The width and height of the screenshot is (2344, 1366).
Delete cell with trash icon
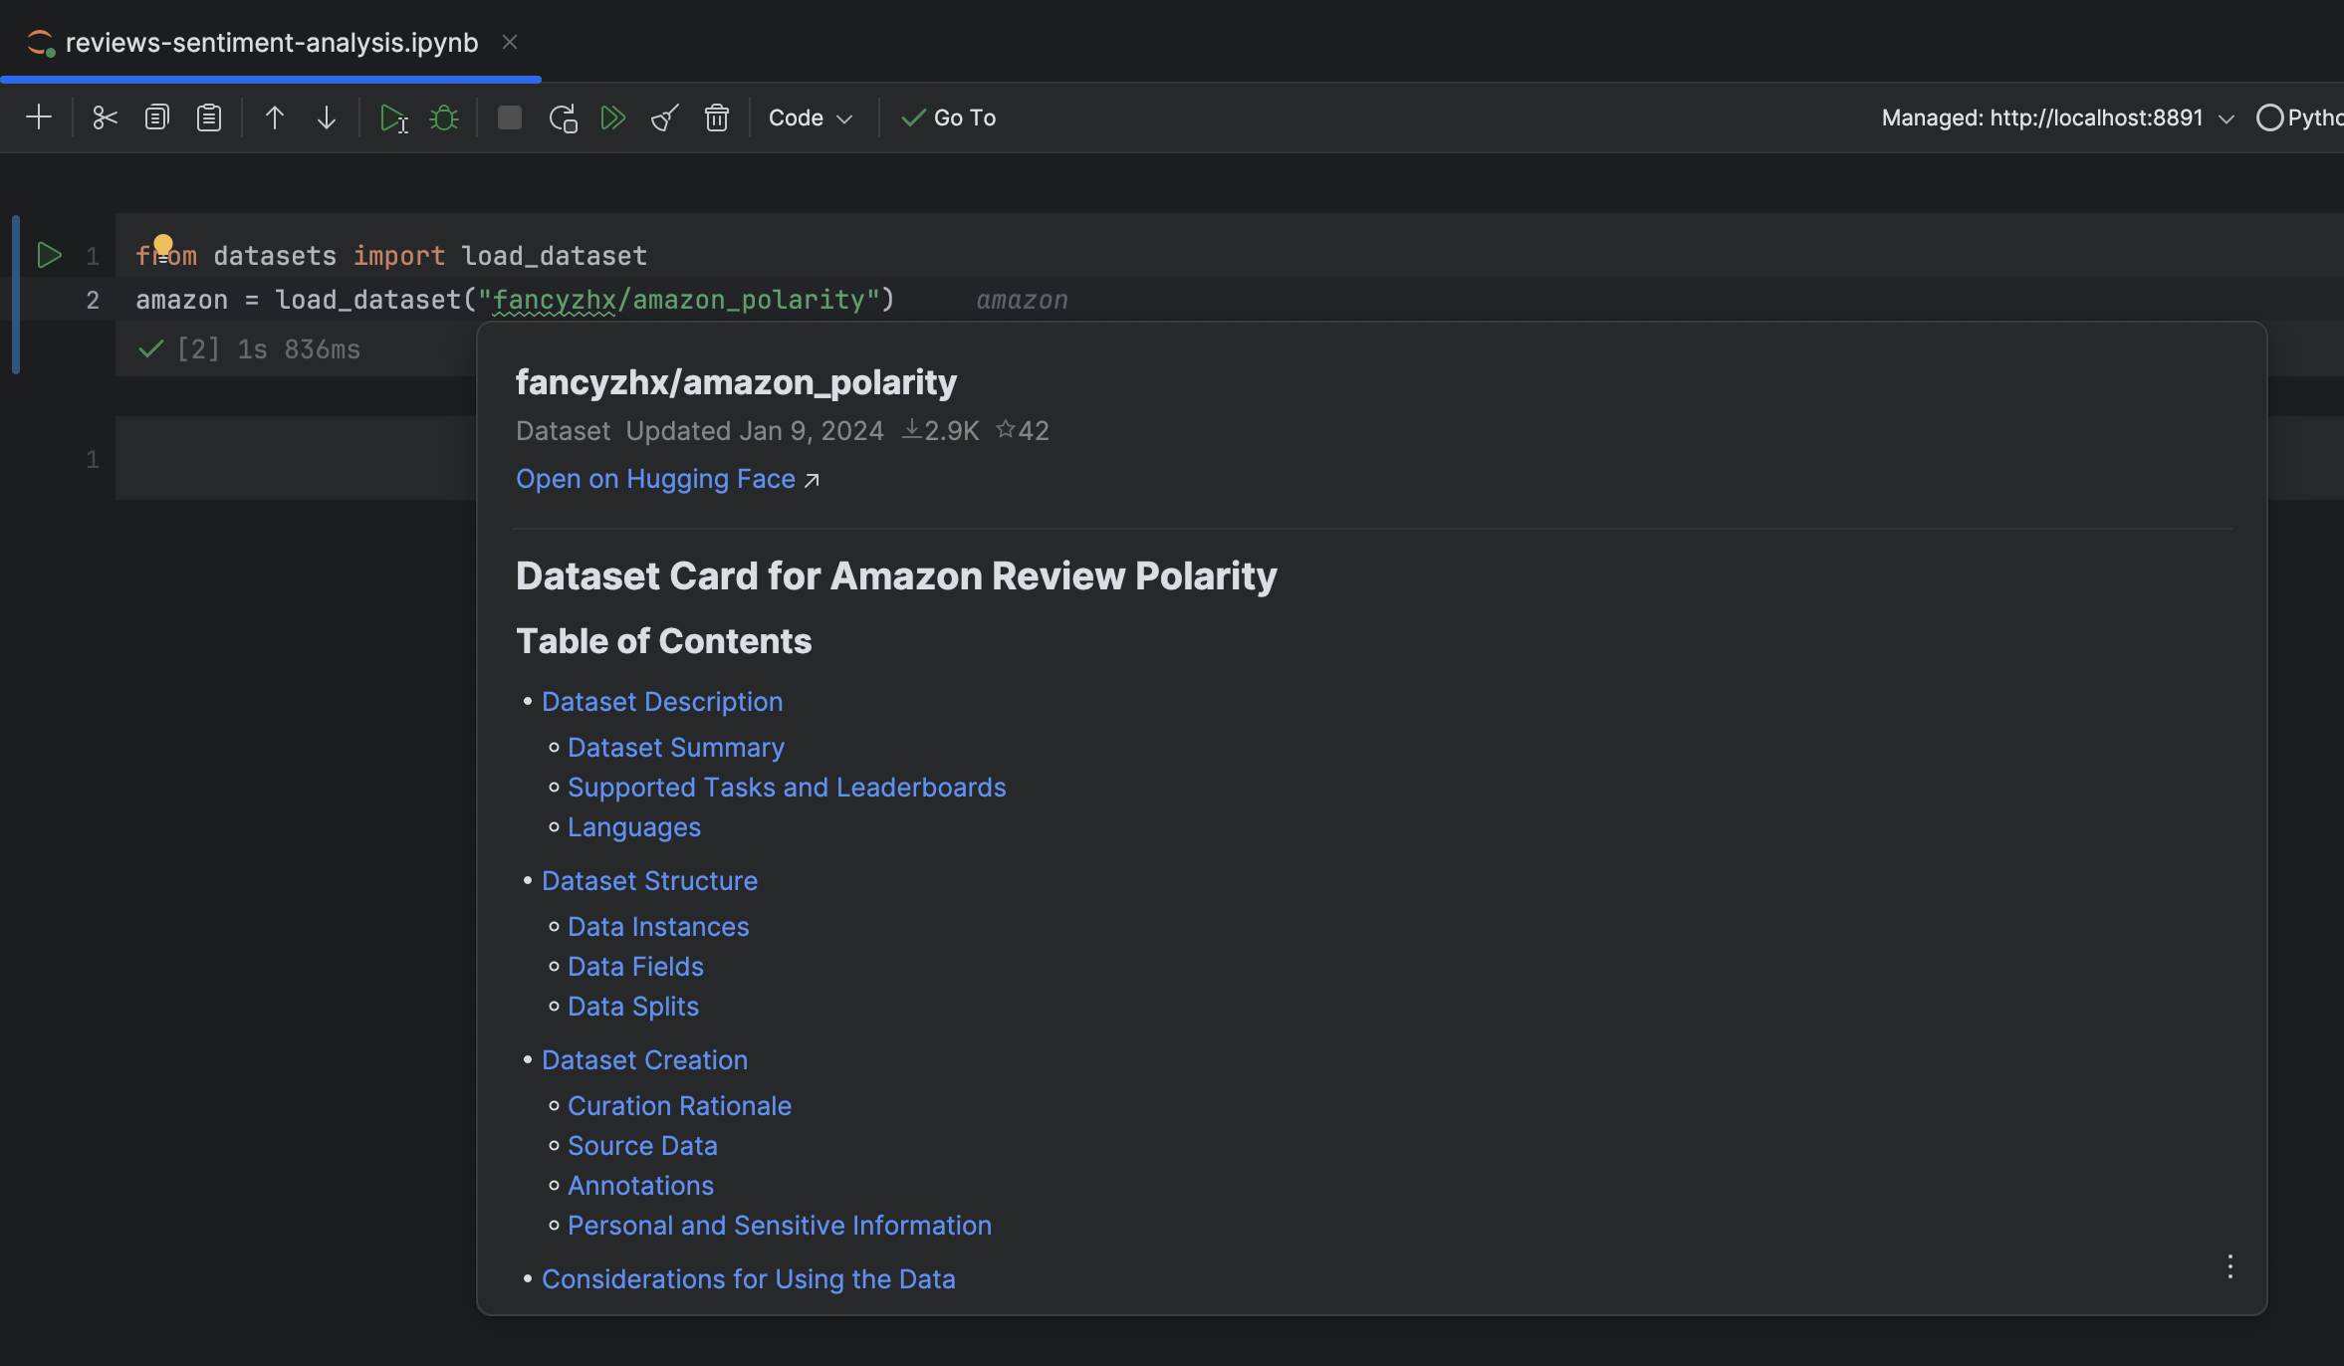tap(717, 117)
